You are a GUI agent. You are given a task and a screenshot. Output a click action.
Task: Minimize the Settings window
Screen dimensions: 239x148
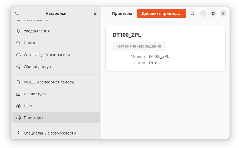(x=203, y=14)
